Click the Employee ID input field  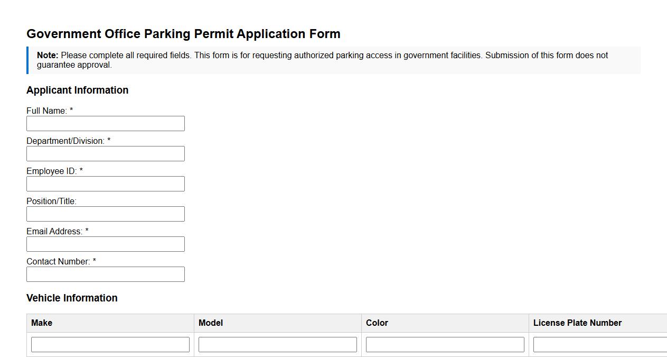[106, 184]
